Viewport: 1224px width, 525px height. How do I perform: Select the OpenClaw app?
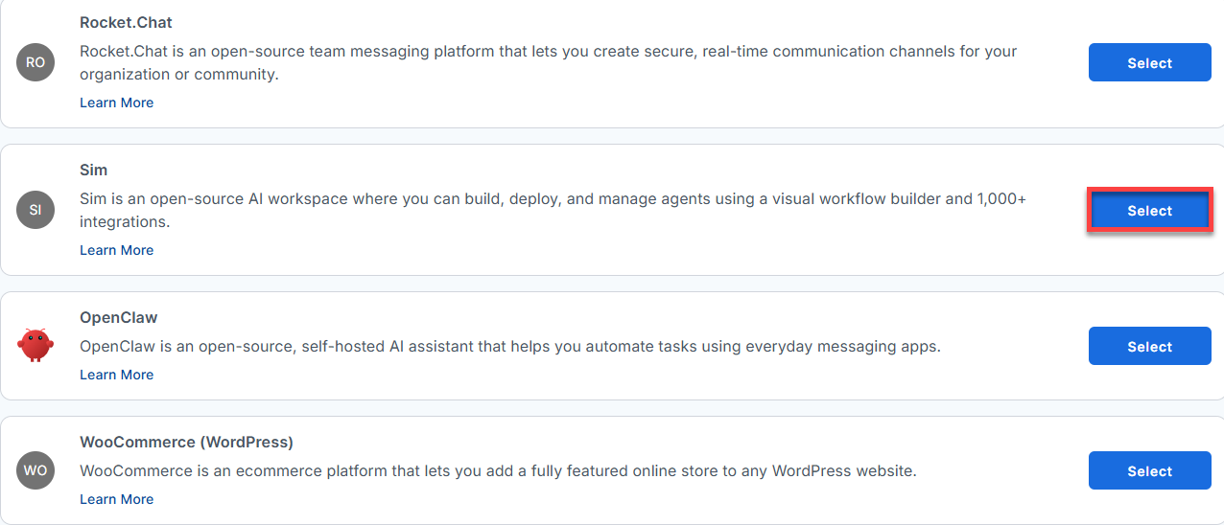coord(1149,347)
